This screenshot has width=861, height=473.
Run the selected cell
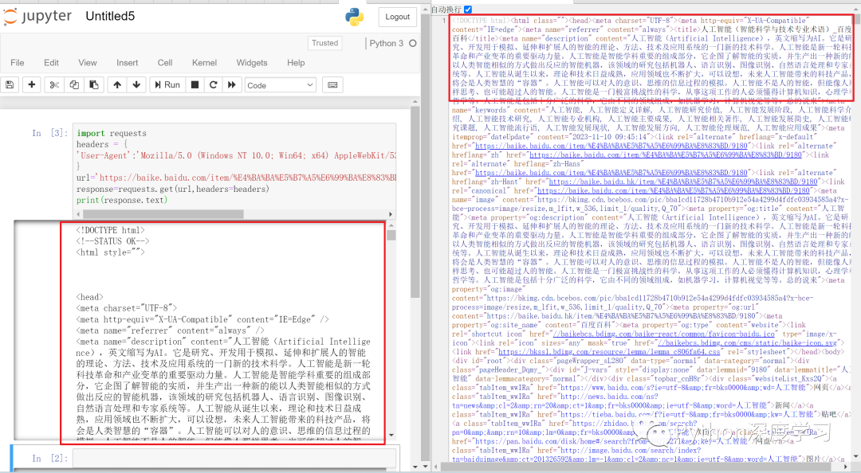click(167, 85)
